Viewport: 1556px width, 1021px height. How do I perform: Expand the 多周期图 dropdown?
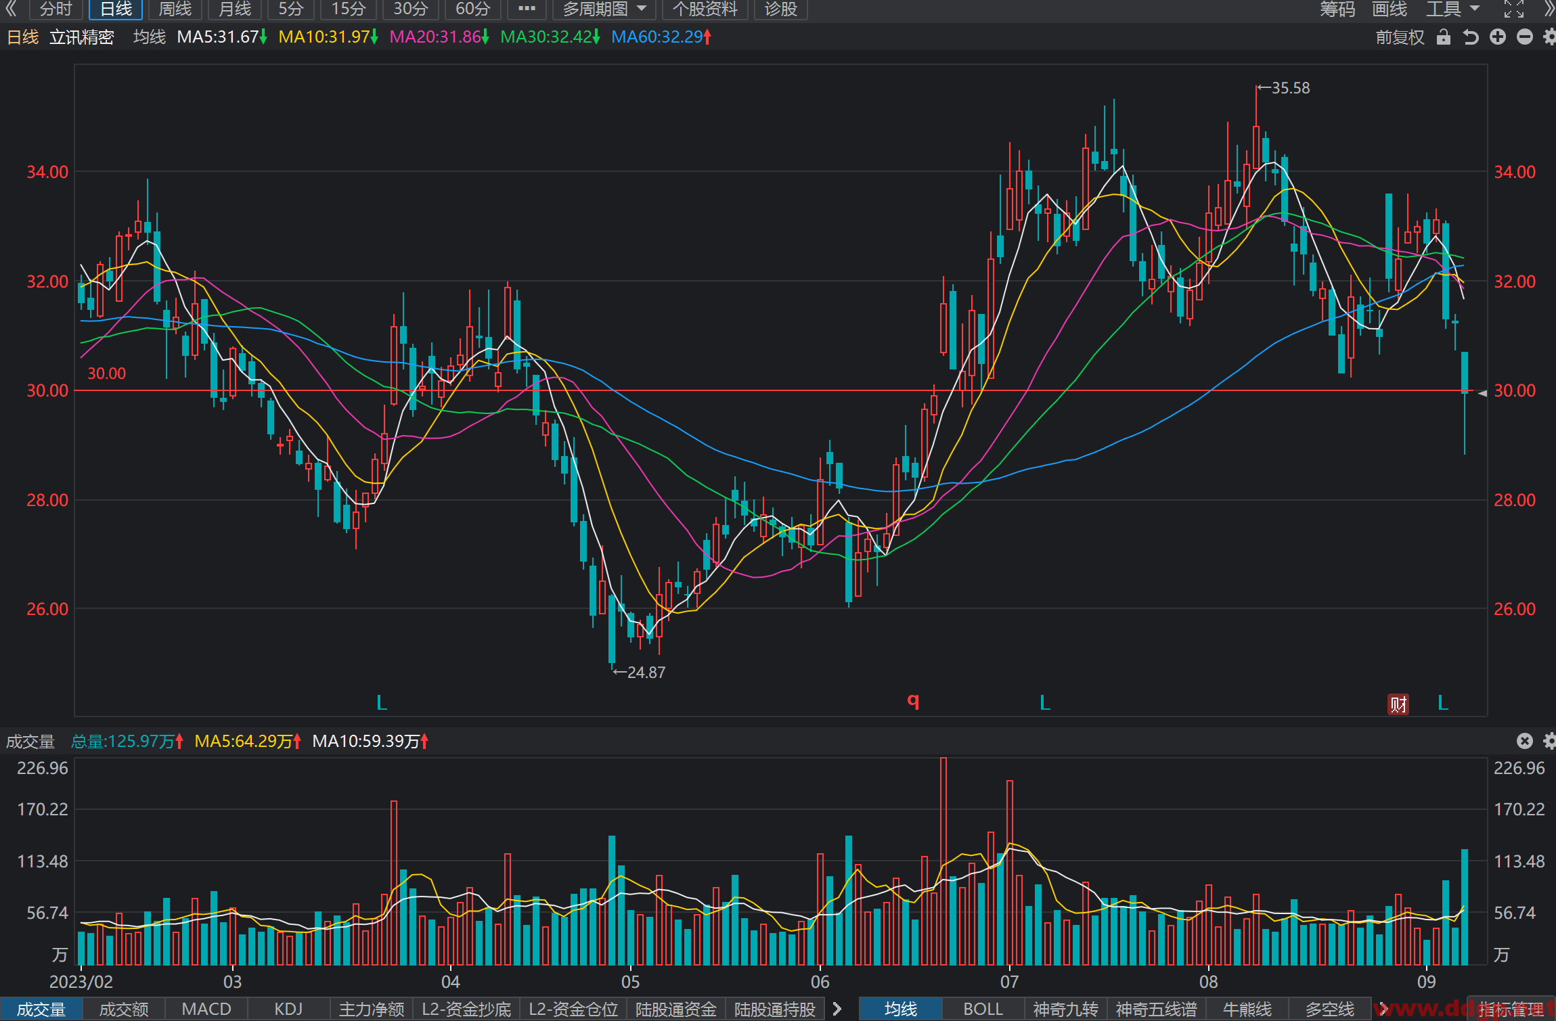604,9
